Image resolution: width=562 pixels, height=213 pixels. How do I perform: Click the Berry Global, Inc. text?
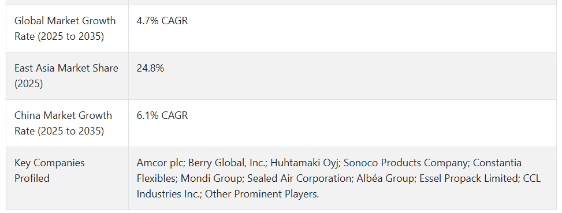[227, 163]
